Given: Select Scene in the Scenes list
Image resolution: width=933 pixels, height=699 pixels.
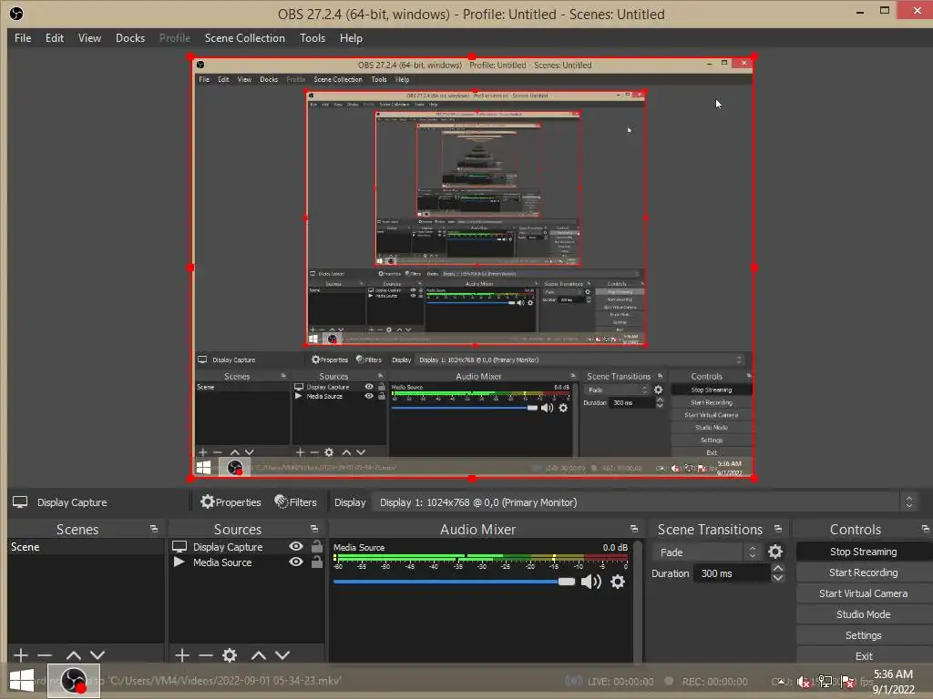Looking at the screenshot, I should pyautogui.click(x=86, y=547).
